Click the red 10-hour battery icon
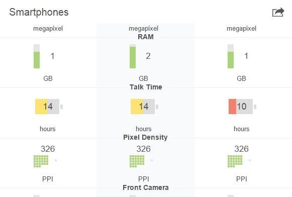The width and height of the screenshot is (292, 197). pos(242,107)
